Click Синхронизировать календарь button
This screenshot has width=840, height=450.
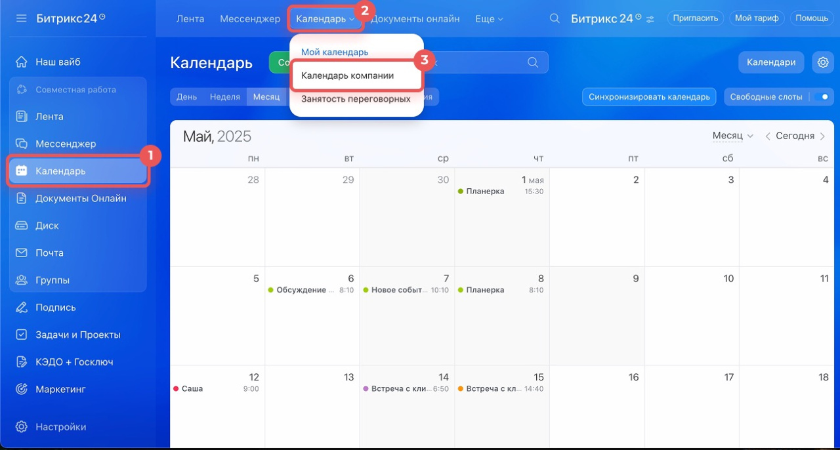pos(649,97)
